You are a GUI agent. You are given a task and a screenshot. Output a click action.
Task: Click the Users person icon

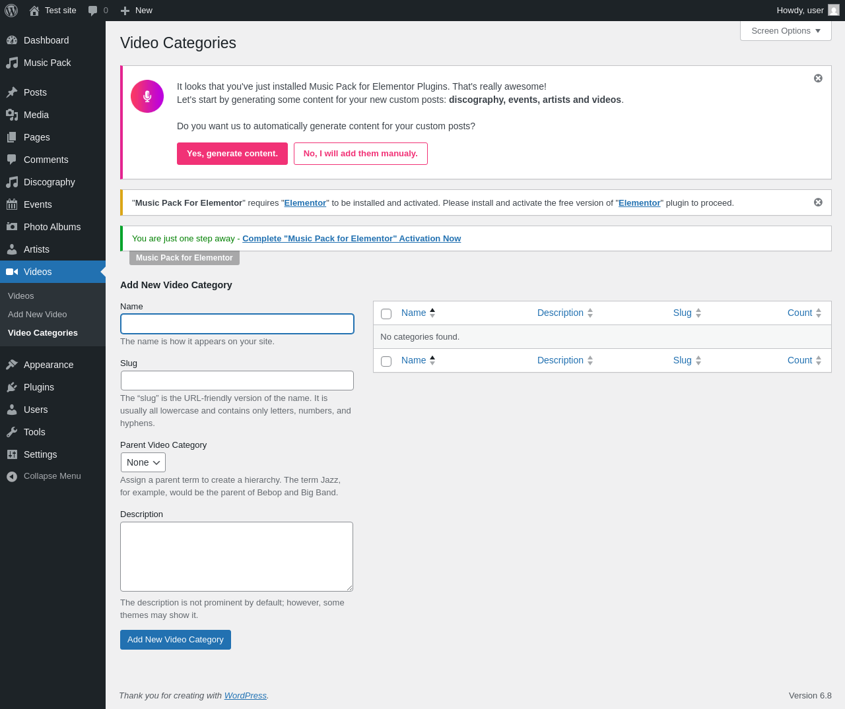coord(12,410)
